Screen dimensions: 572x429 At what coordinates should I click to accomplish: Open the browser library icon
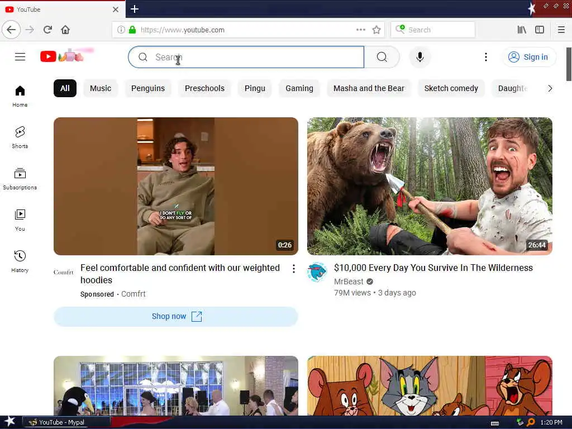[x=522, y=30]
